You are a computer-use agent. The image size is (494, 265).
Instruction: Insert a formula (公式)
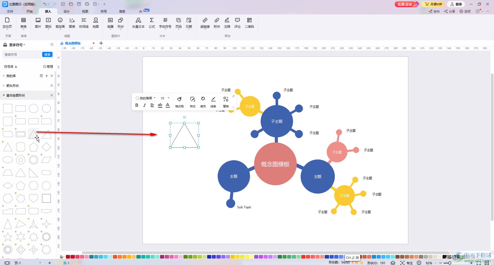coord(152,23)
